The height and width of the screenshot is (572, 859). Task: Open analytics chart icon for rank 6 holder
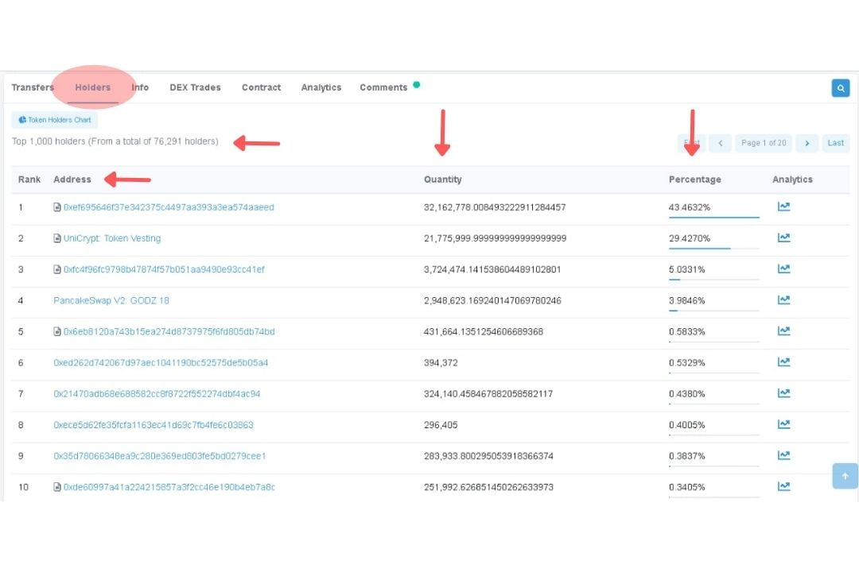784,362
